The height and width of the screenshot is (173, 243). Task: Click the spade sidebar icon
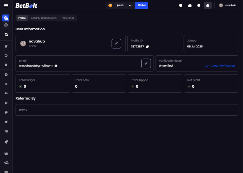(x=6, y=122)
